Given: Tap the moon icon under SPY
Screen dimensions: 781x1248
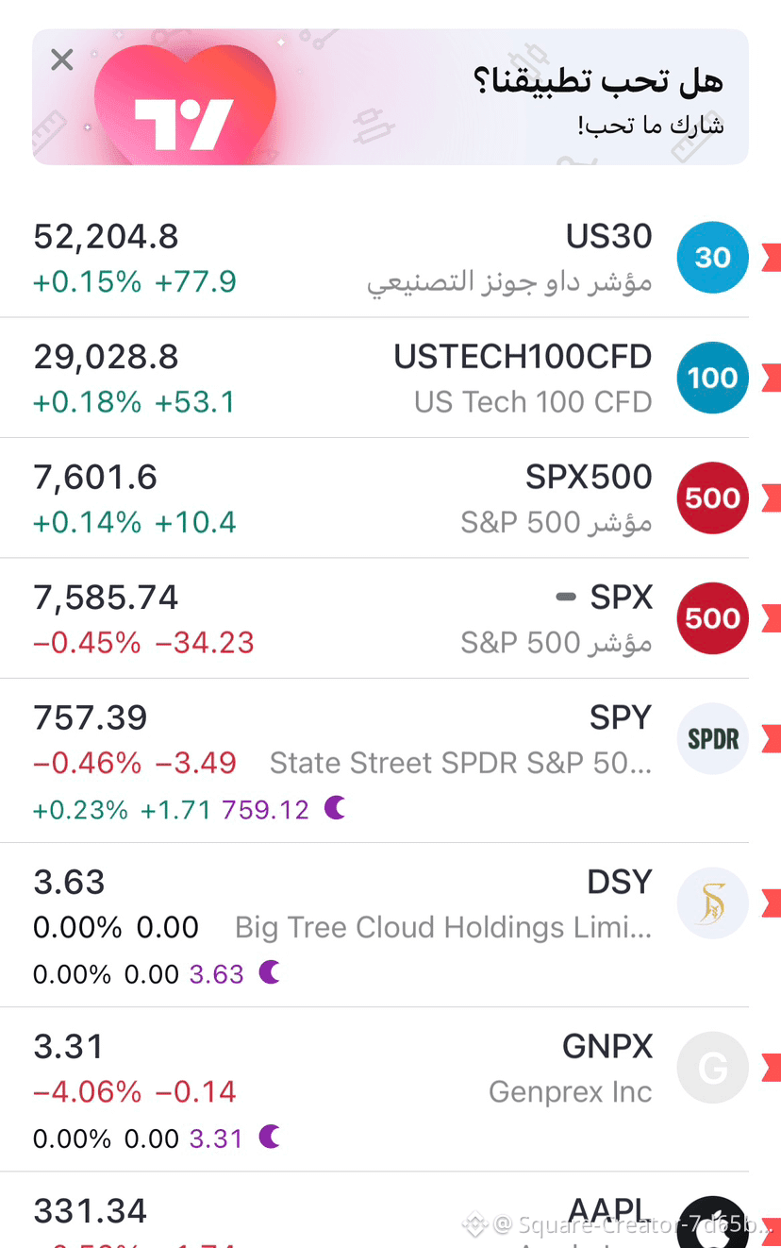Looking at the screenshot, I should (x=335, y=808).
